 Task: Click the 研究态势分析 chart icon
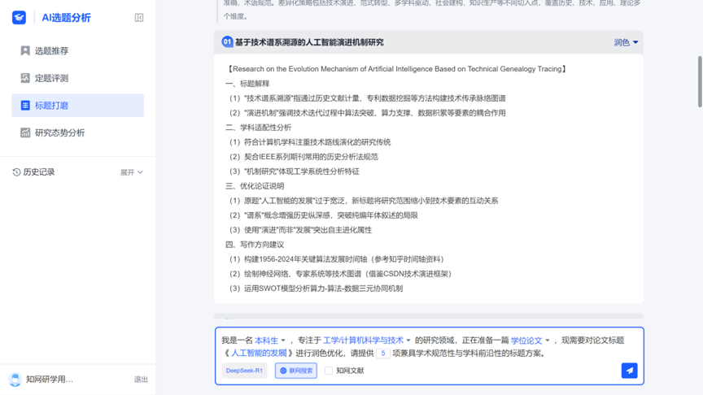point(25,132)
